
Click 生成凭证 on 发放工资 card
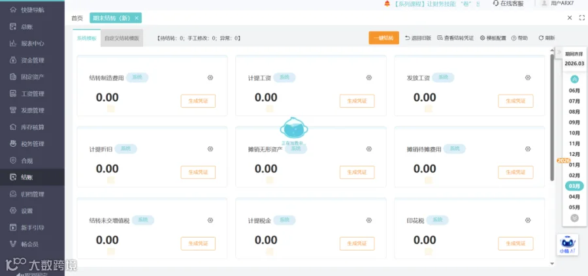tap(515, 100)
